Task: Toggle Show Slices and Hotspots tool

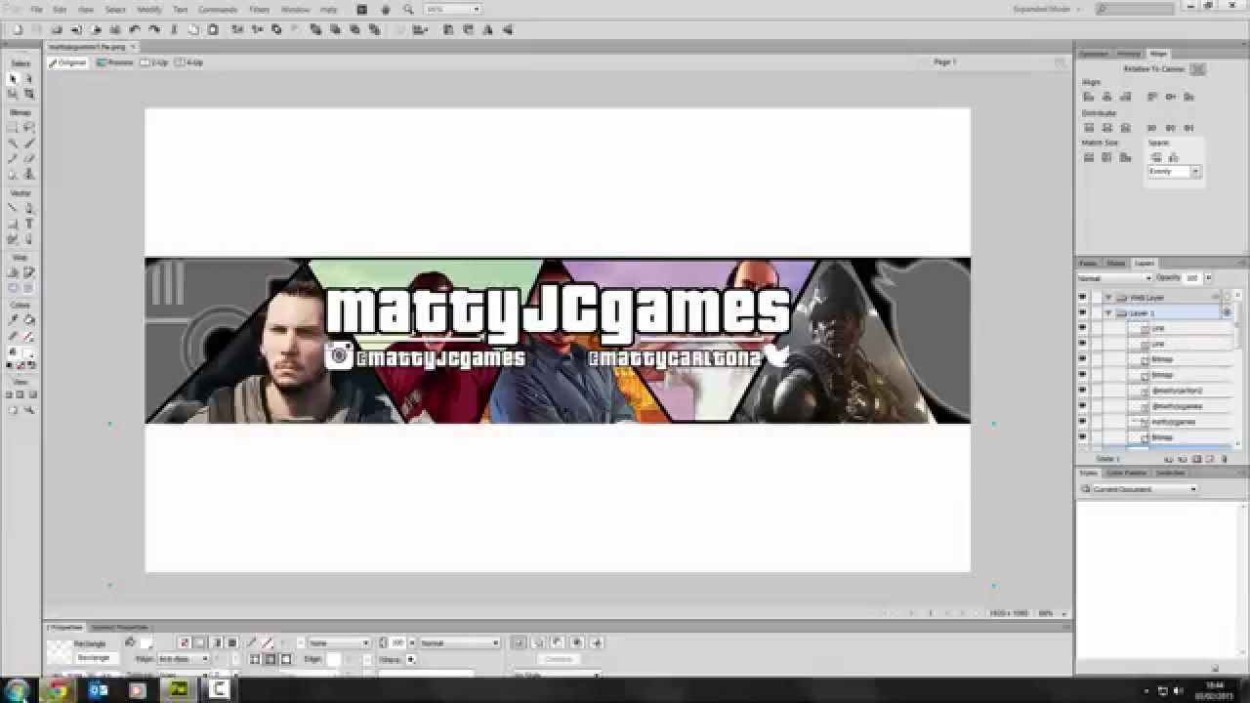Action: (x=28, y=288)
